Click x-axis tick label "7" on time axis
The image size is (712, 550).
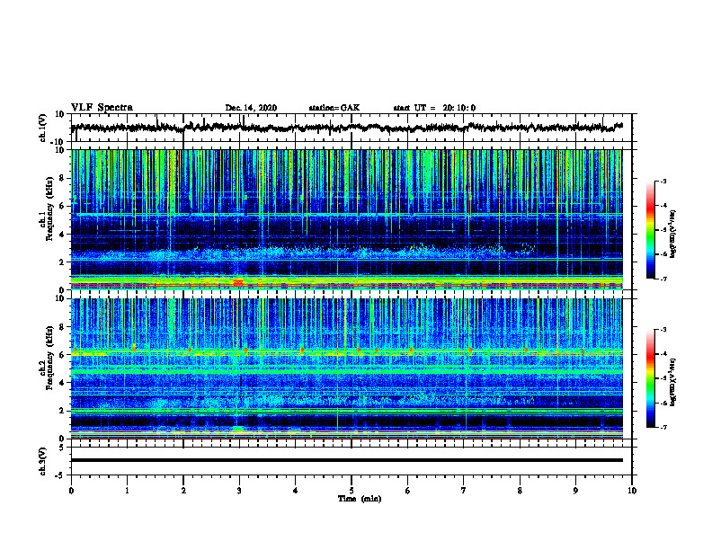(x=464, y=491)
